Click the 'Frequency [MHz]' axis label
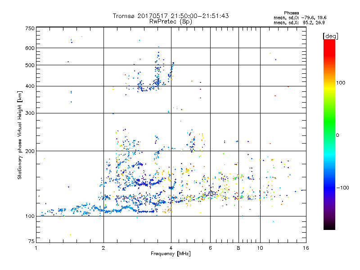This screenshot has height=270, width=360. (171, 254)
